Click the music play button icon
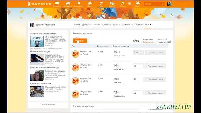The image size is (201, 113). [x=129, y=4]
